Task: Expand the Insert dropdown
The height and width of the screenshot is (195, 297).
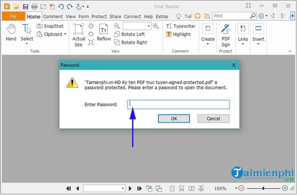Action: point(258,34)
